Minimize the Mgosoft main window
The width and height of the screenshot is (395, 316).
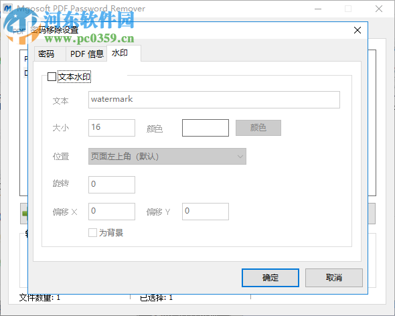pos(318,9)
